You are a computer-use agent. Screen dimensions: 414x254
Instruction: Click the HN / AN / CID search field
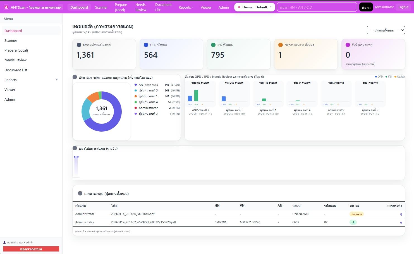317,7
